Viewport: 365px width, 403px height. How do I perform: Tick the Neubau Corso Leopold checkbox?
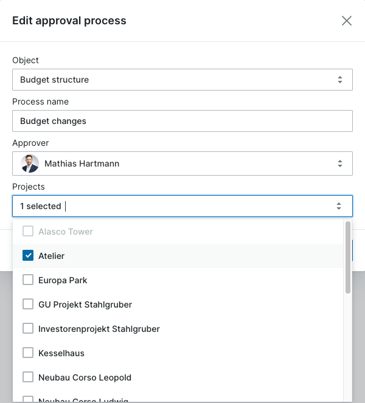(28, 377)
